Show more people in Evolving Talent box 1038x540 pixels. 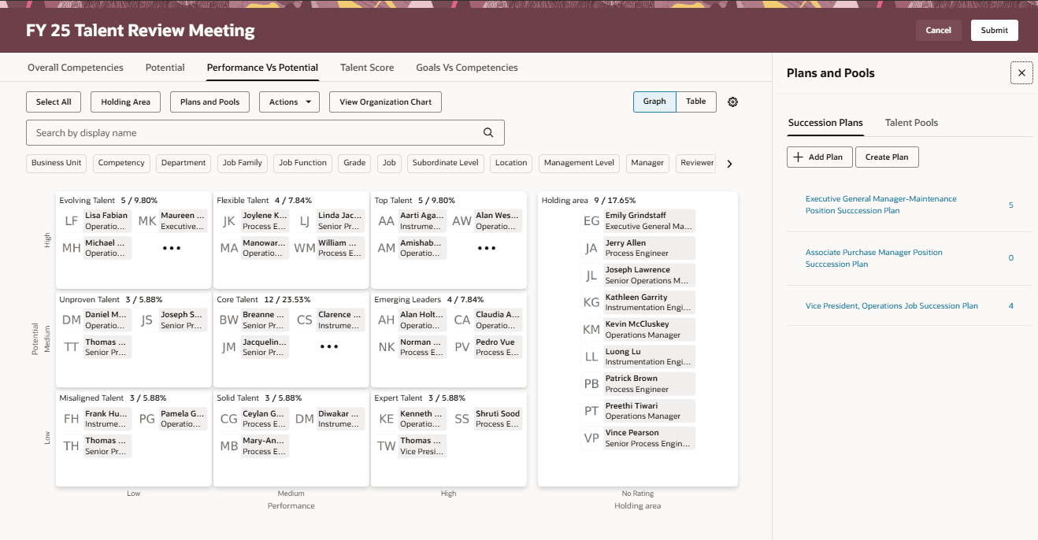[171, 248]
